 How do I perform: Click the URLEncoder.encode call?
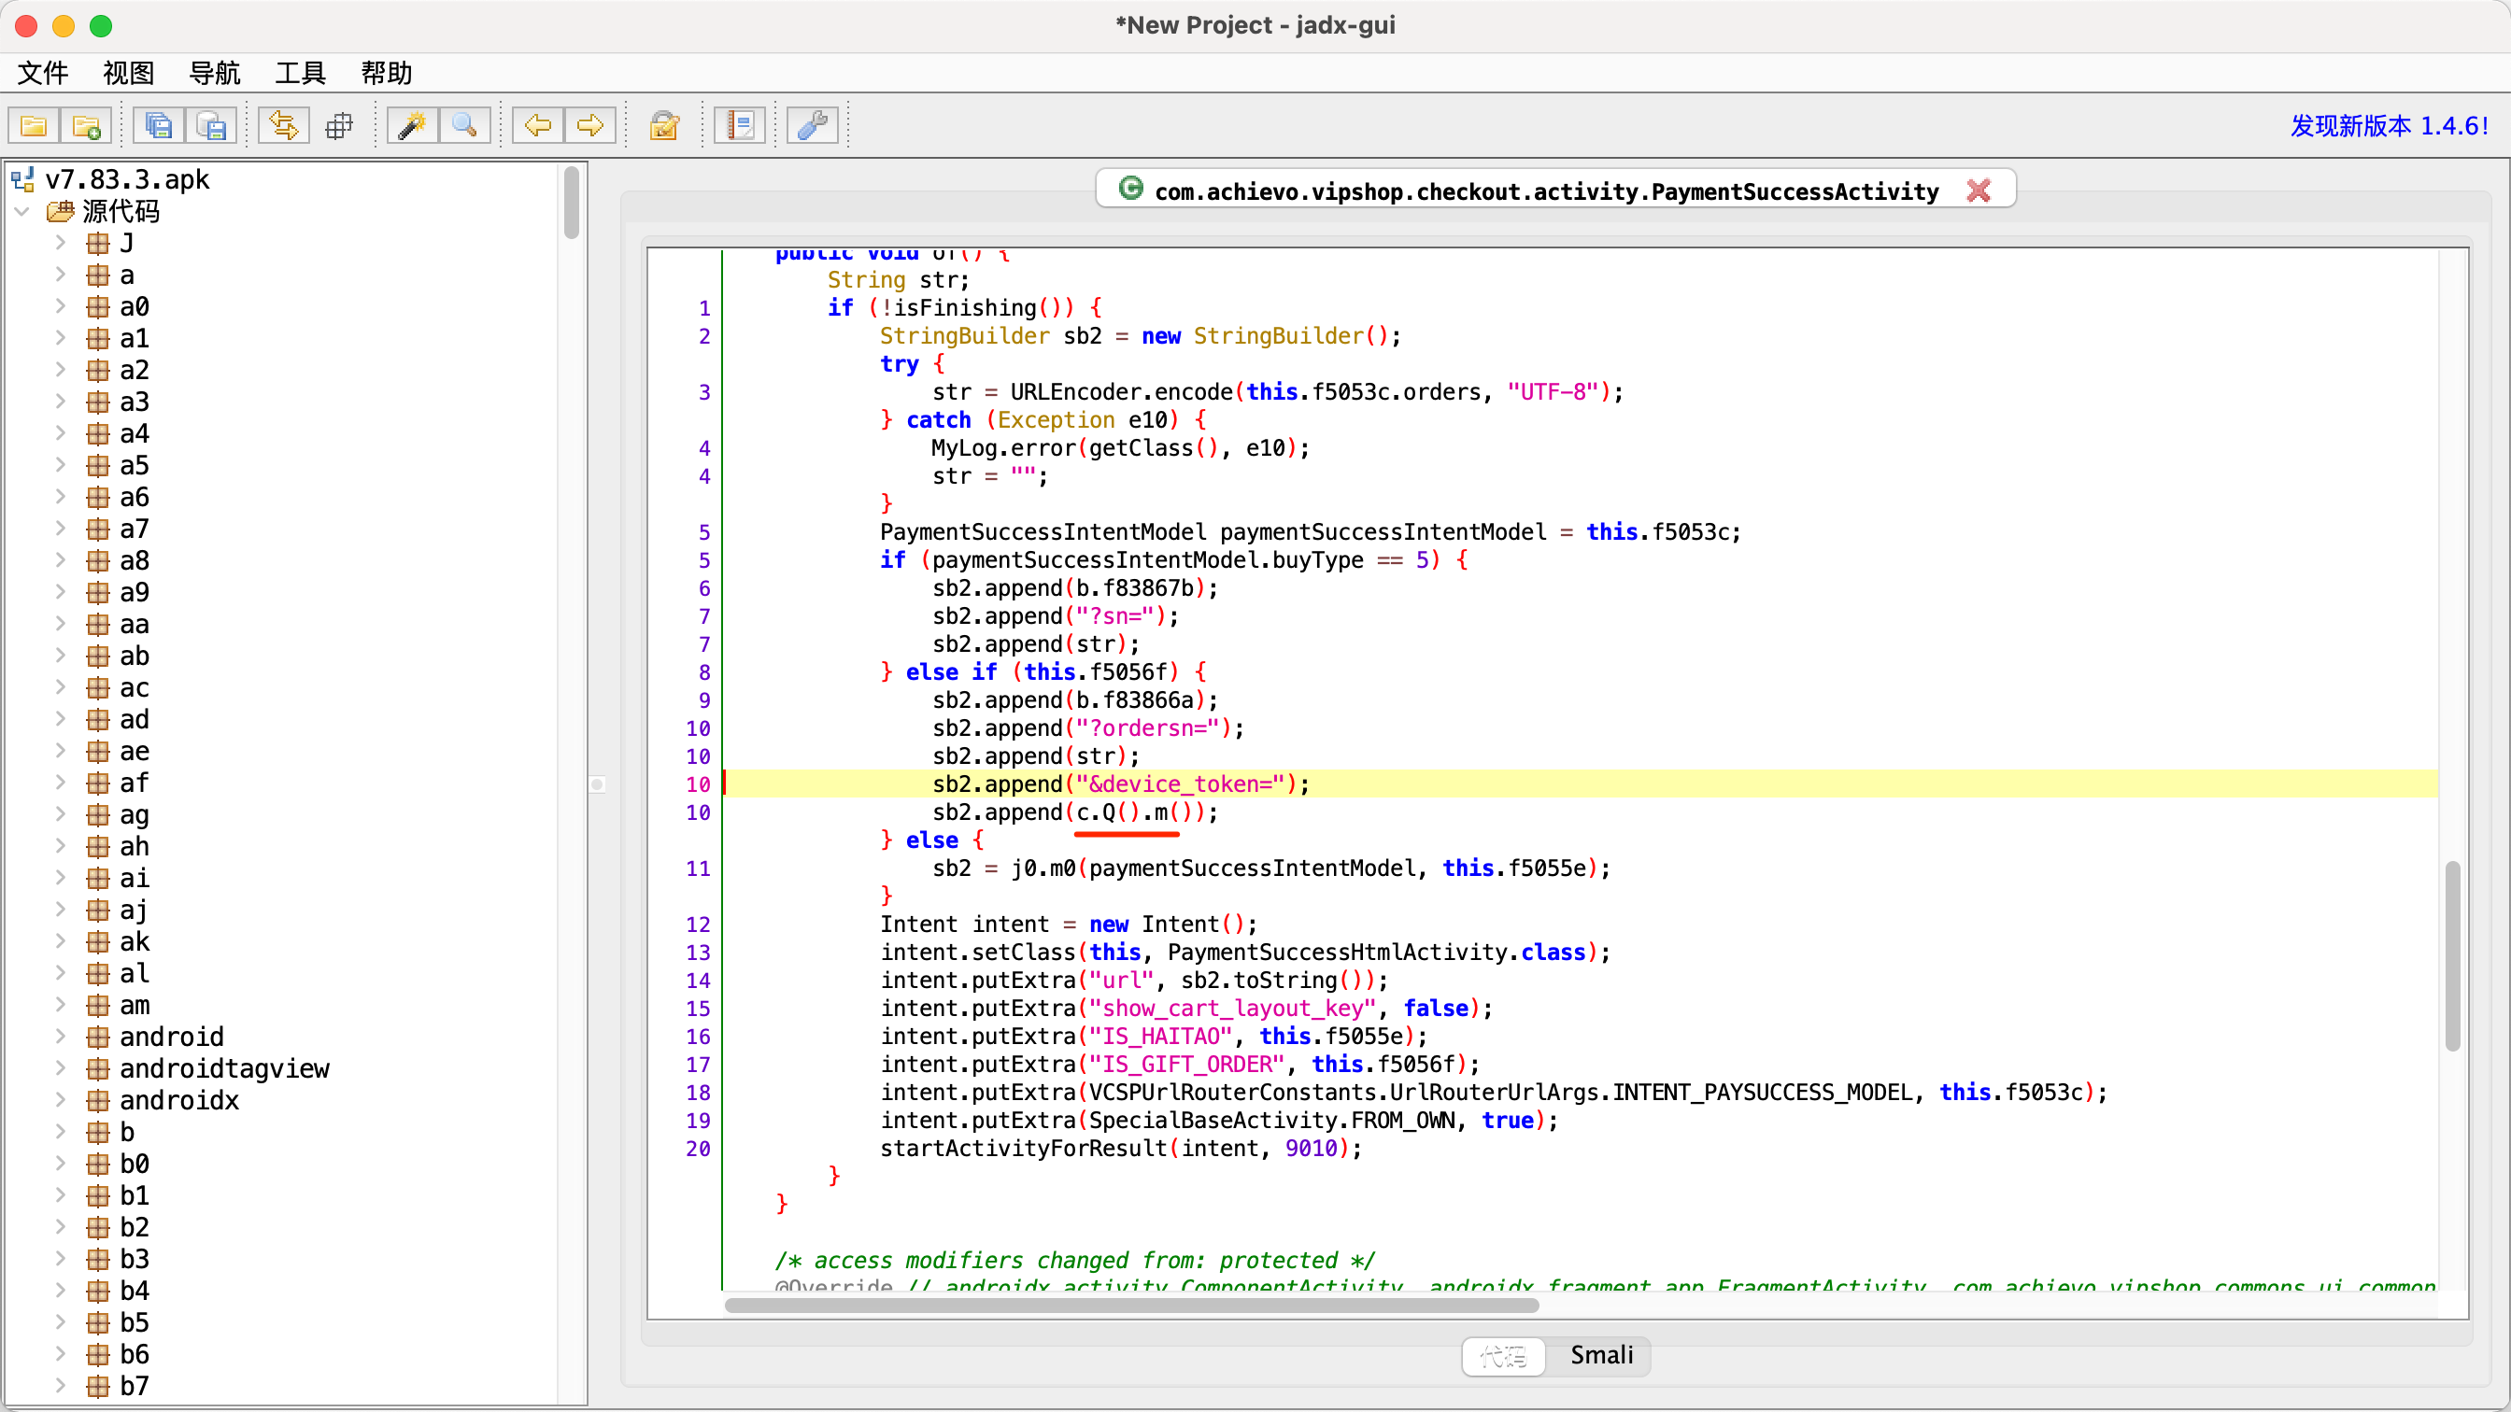[1121, 391]
